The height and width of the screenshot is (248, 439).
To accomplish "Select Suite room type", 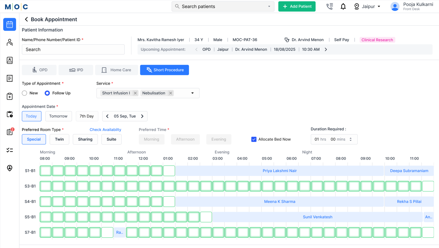I will point(111,139).
